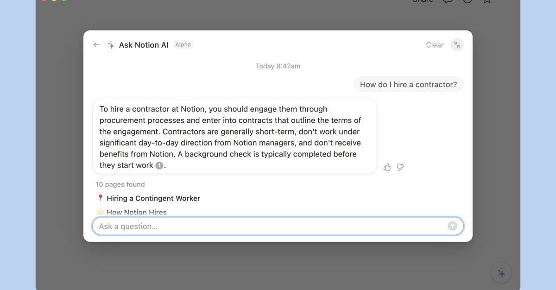Click the Ask a question input field
This screenshot has height=290, width=556.
[x=232, y=226]
